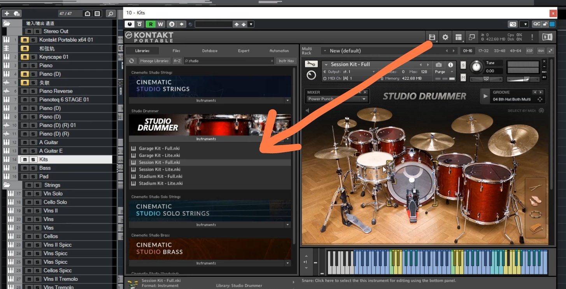Open the track search magnifier icon
The width and height of the screenshot is (566, 289).
click(x=111, y=14)
